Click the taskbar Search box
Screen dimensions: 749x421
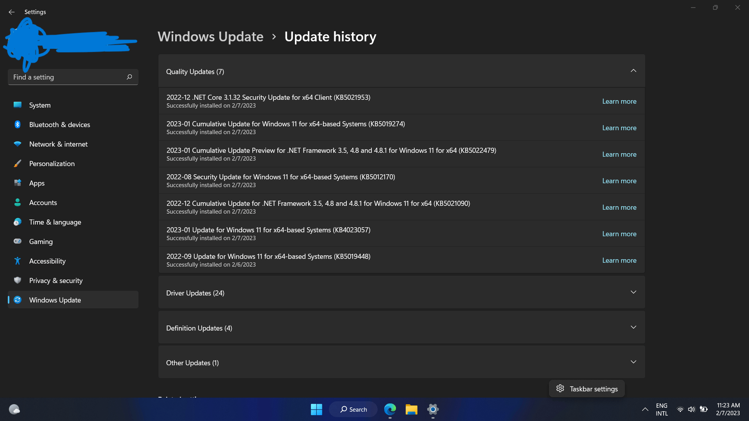pos(353,409)
